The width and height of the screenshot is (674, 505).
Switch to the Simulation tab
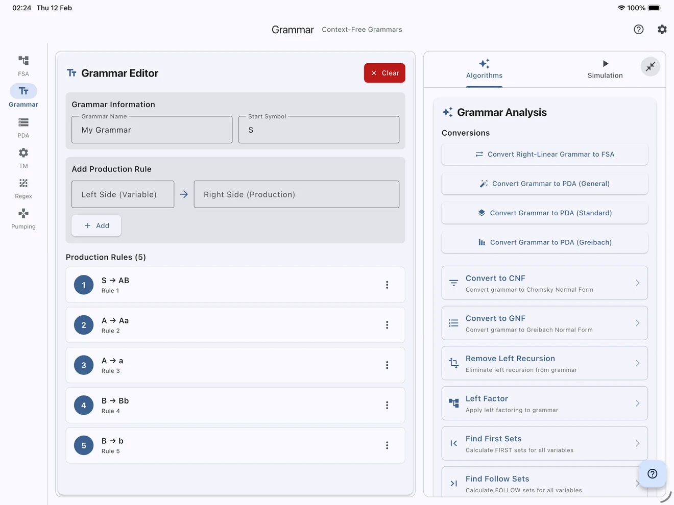[x=605, y=69]
